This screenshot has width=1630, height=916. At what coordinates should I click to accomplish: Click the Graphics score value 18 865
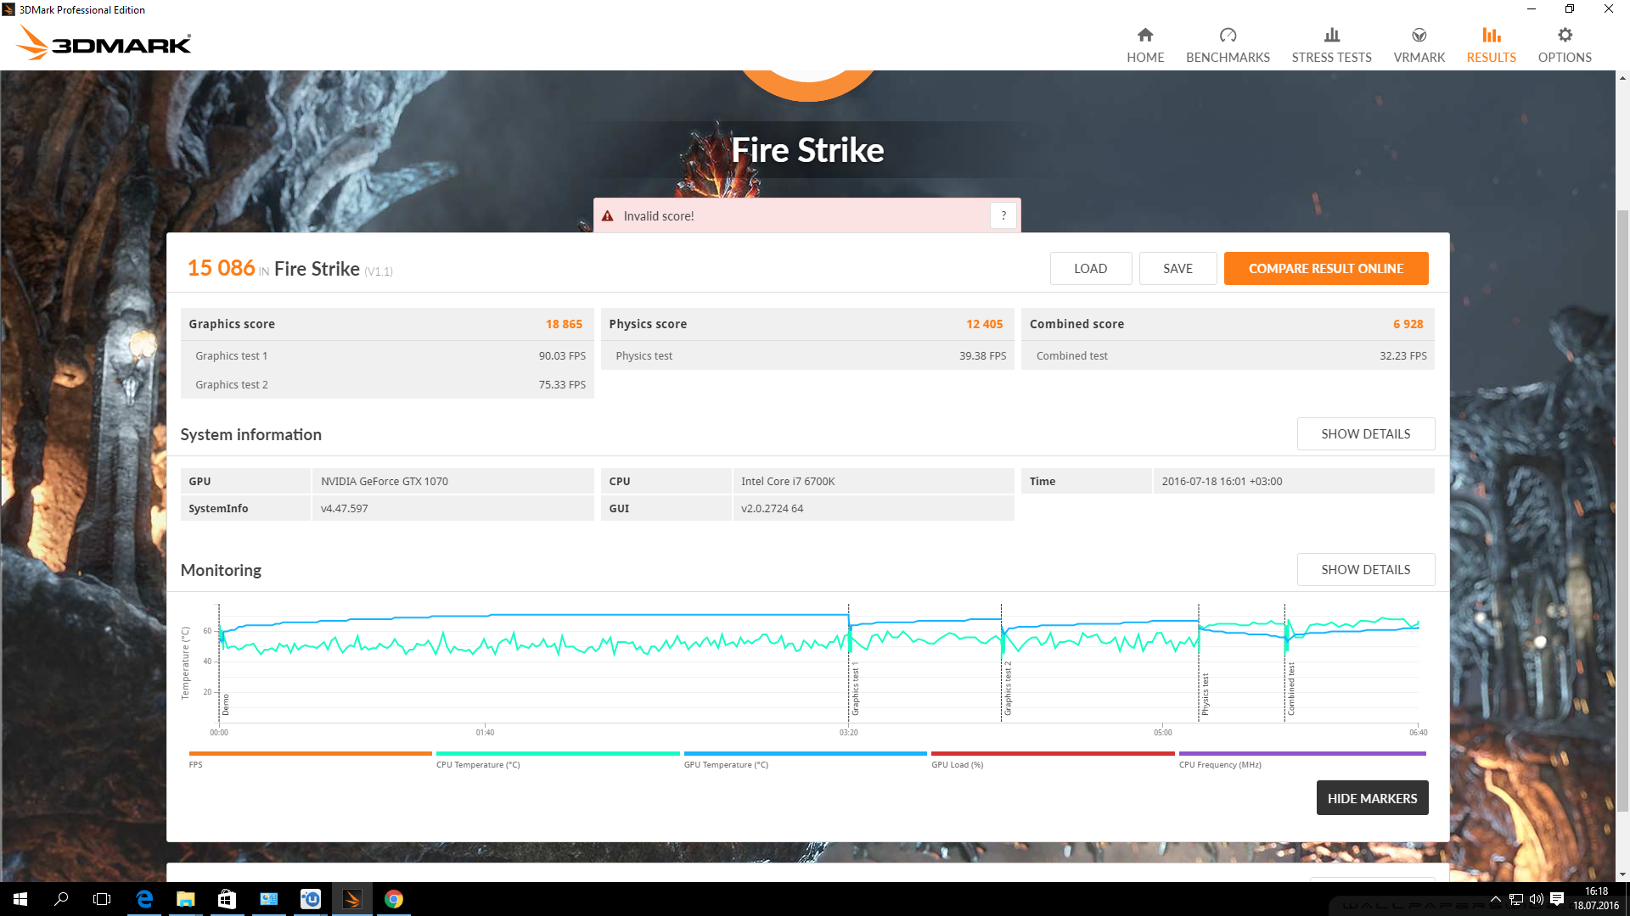(x=564, y=324)
